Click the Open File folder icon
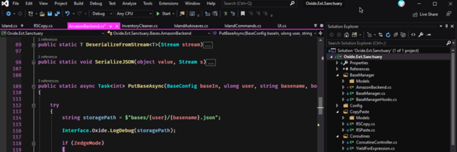 click(42, 14)
